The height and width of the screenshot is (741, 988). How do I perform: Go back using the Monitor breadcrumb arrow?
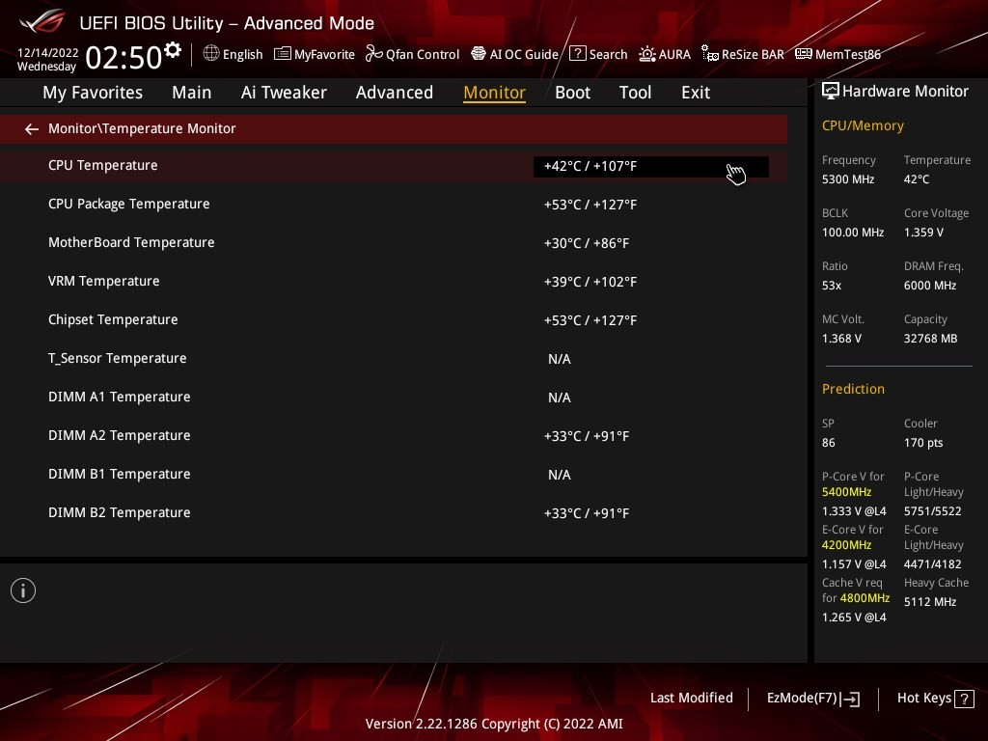32,128
